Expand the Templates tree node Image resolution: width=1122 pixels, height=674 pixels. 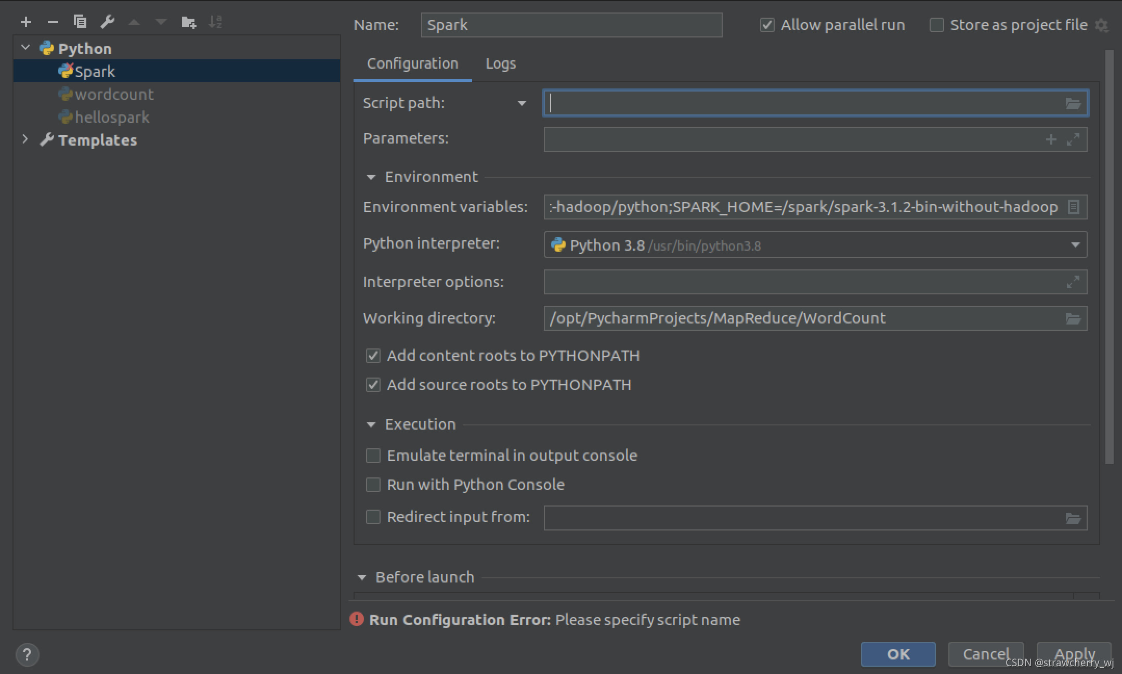click(x=25, y=139)
